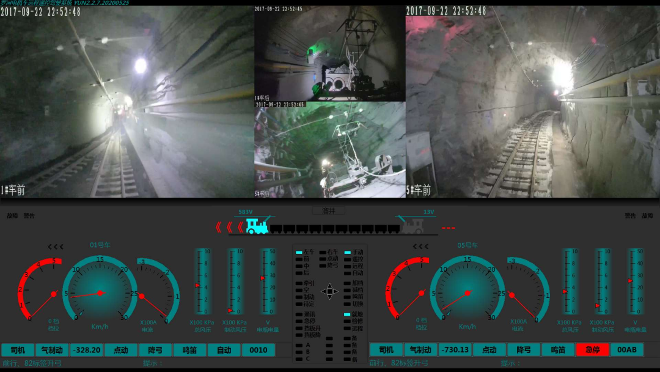Click the gray locomotive icon at train rear
Image resolution: width=660 pixels, height=372 pixels.
412,226
